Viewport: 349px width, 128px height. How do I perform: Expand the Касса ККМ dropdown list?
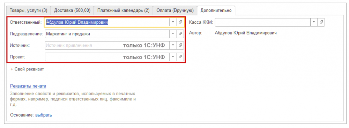[314, 22]
